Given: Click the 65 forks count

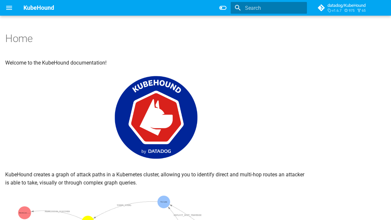Looking at the screenshot, I should coord(361,10).
